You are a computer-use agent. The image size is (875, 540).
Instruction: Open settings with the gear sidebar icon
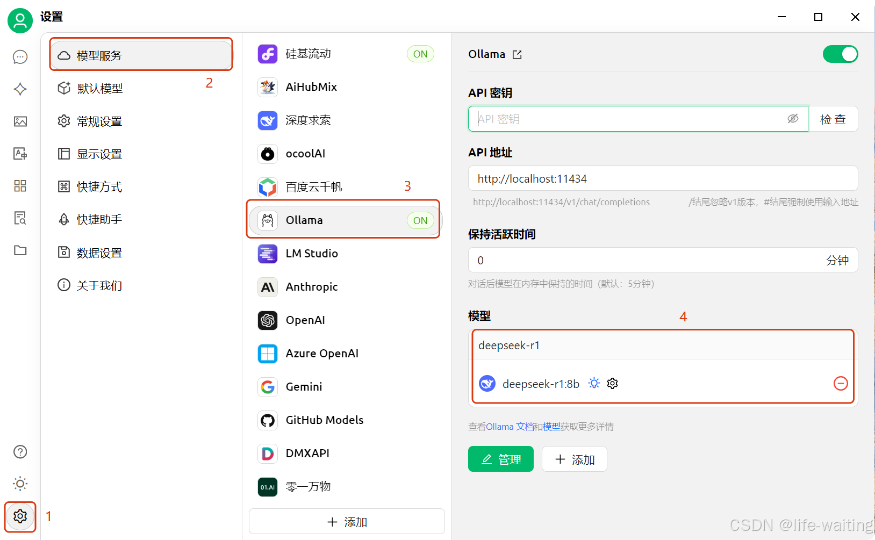tap(20, 516)
